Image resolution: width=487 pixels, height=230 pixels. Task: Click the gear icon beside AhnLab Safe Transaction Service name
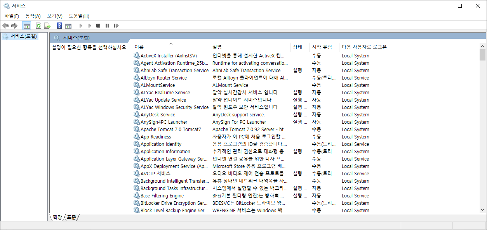tap(136, 70)
